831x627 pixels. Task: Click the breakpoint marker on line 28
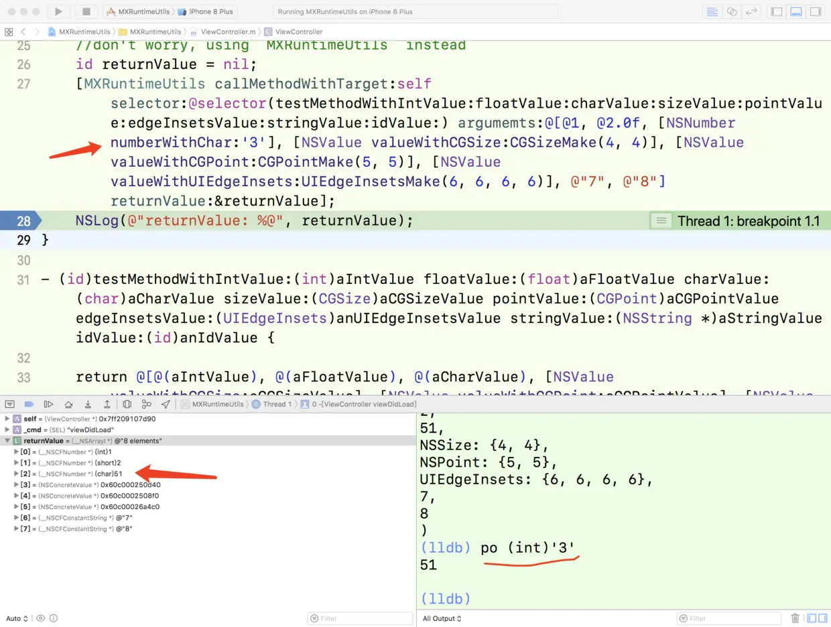tap(20, 221)
